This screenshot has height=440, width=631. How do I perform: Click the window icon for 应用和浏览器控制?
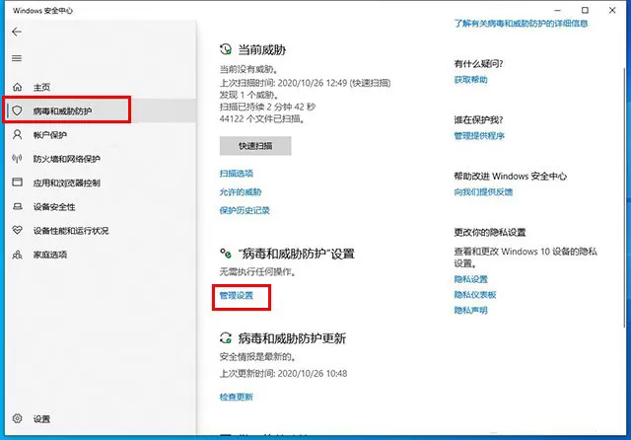[x=18, y=182]
